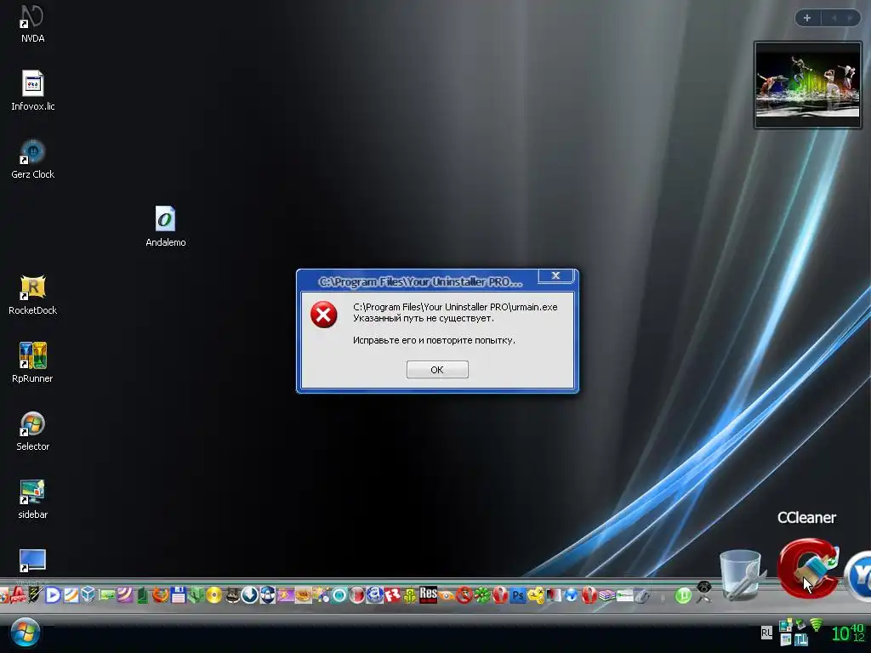Open the green uTorrent dock icon

pos(683,596)
